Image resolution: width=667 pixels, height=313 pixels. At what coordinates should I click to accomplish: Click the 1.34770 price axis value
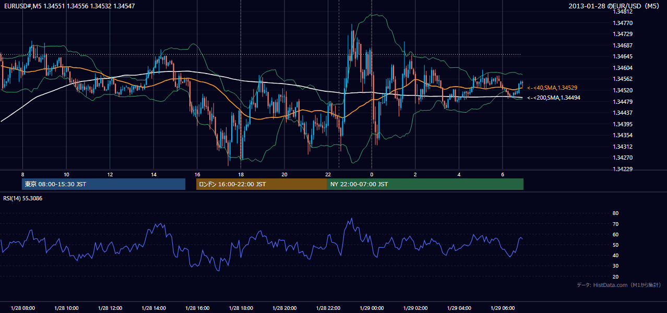coord(623,23)
